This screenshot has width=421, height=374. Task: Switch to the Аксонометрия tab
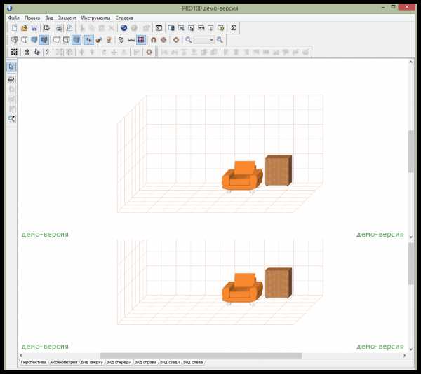[x=63, y=362]
